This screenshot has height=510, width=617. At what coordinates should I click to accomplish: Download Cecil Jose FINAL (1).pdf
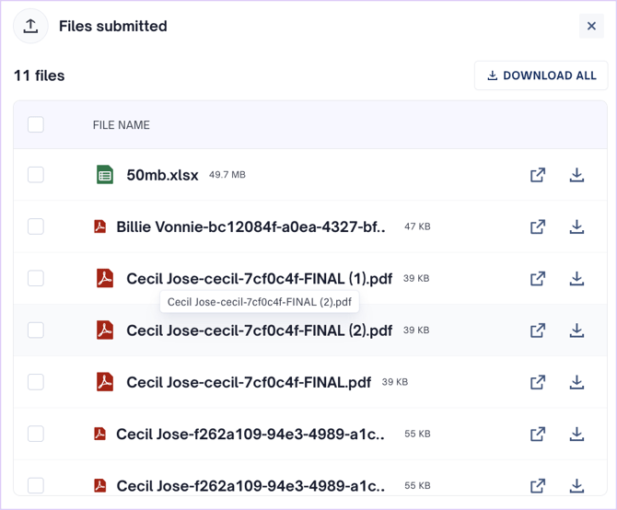pyautogui.click(x=576, y=278)
